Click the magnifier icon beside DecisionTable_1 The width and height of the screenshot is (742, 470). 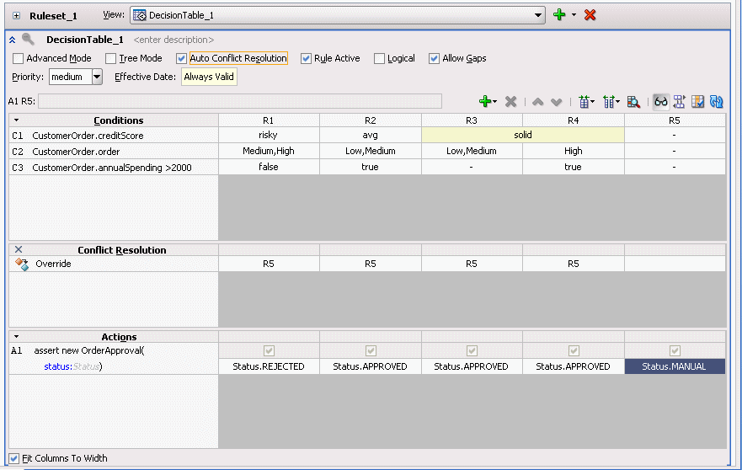[x=28, y=40]
